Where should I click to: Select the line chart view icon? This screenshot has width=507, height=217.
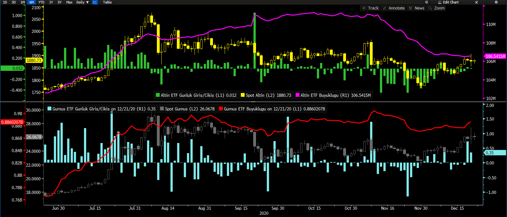point(95,2)
